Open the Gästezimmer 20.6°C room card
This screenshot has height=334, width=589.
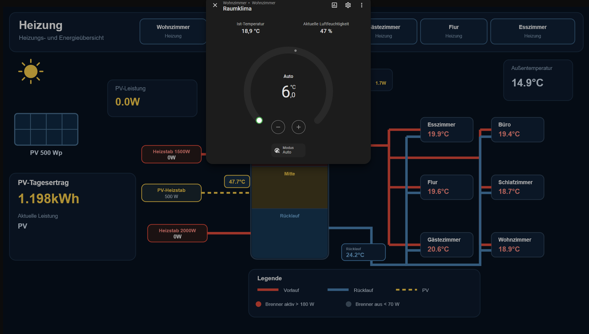(447, 245)
